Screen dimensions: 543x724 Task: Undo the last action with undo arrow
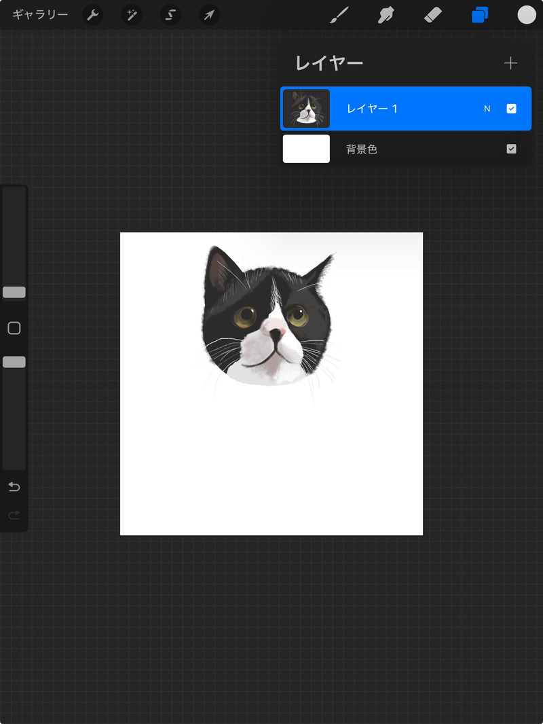(x=14, y=487)
